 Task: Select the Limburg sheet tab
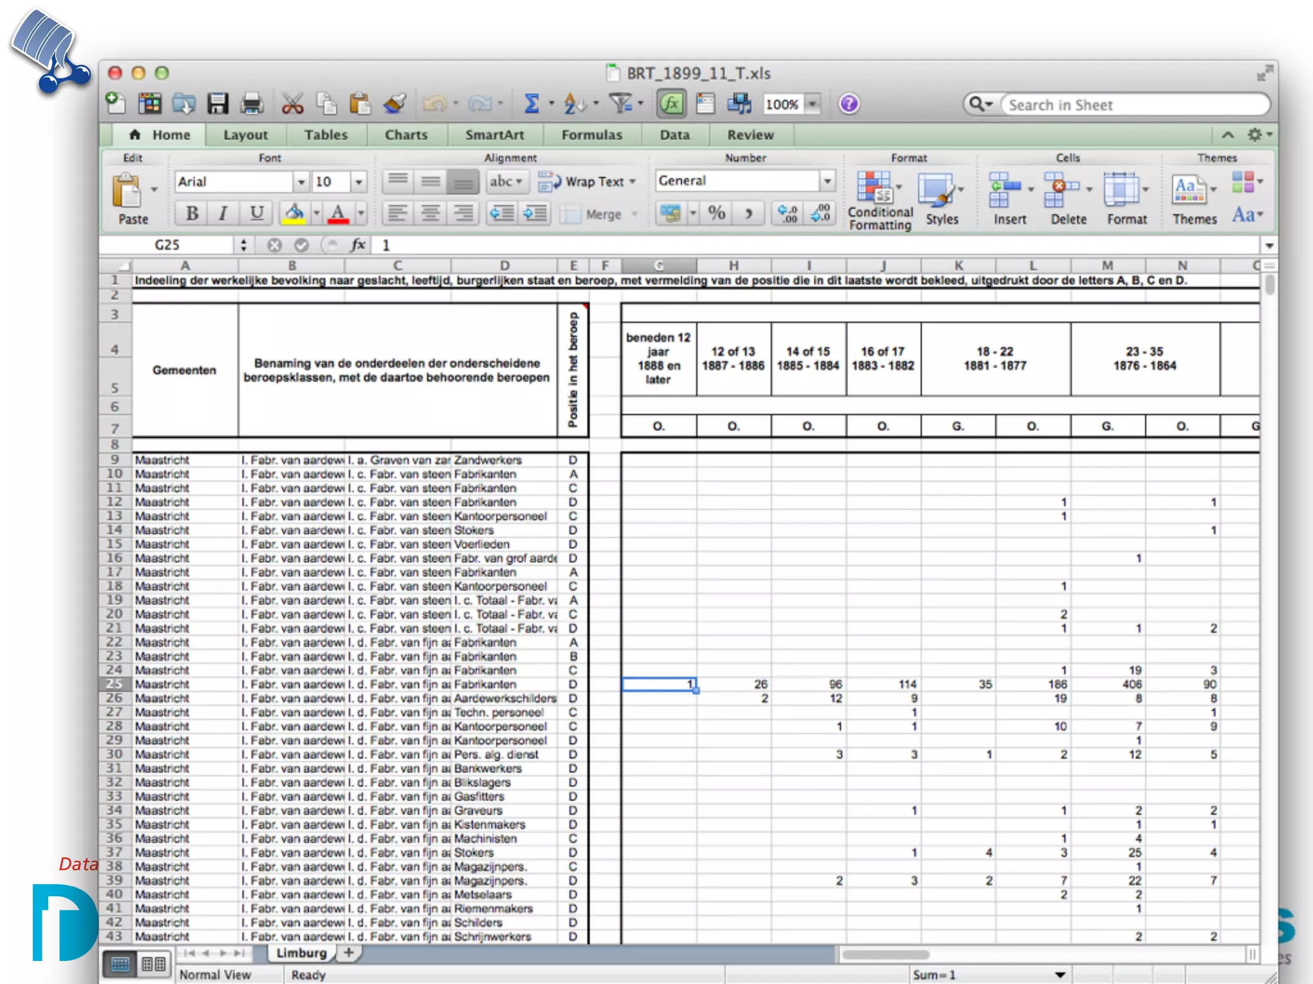301,953
